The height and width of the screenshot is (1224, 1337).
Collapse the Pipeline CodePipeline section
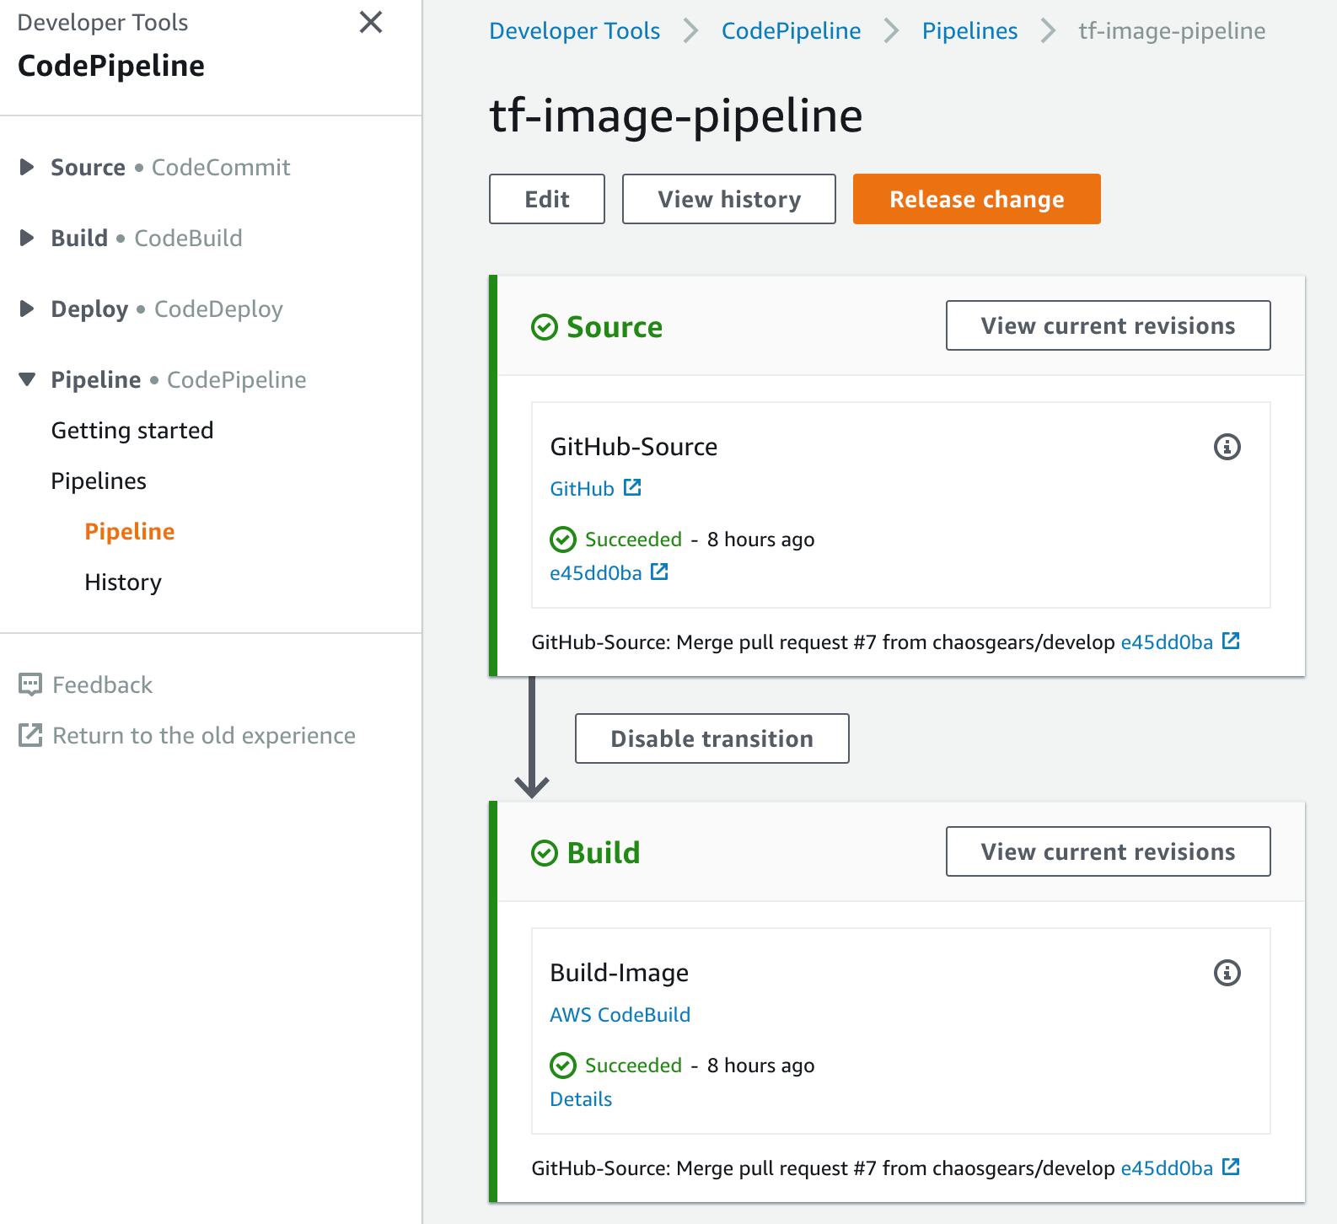pos(27,379)
